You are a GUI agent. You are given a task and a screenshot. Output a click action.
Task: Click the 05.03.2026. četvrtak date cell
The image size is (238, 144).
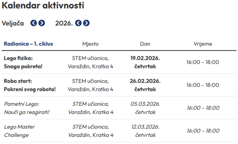click(145, 108)
